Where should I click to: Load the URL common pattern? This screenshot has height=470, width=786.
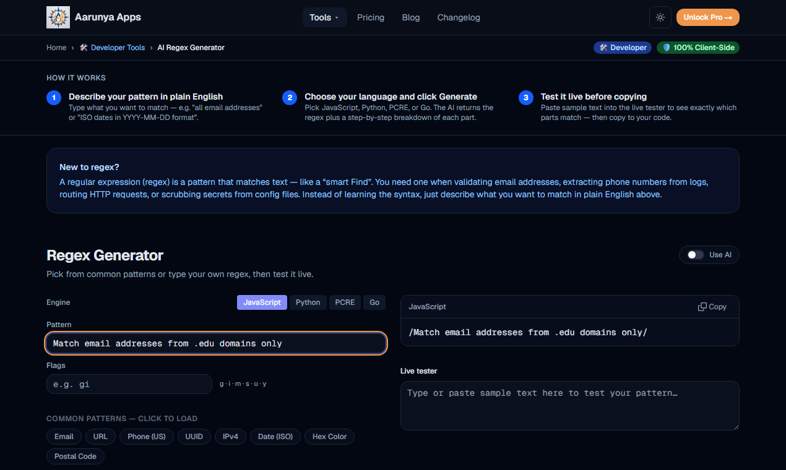tap(100, 437)
